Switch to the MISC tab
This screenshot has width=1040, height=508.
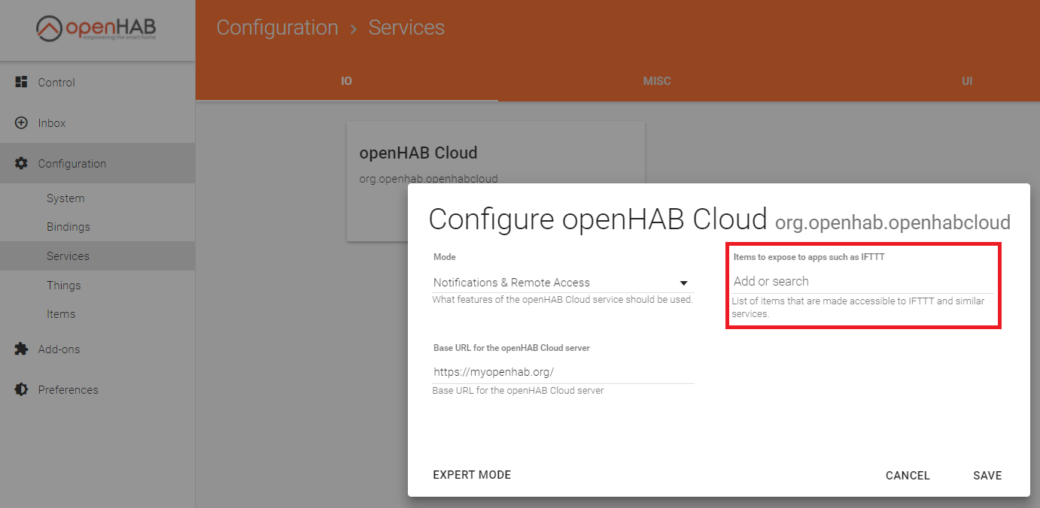(x=656, y=81)
